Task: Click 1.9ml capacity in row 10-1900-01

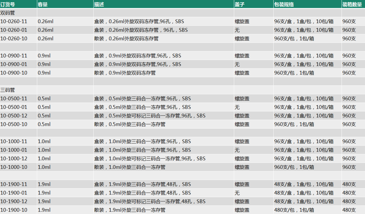Action: pos(44,193)
